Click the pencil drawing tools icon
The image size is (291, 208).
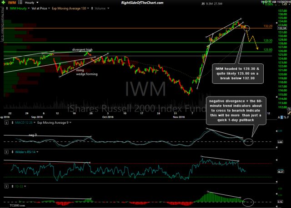289,112
